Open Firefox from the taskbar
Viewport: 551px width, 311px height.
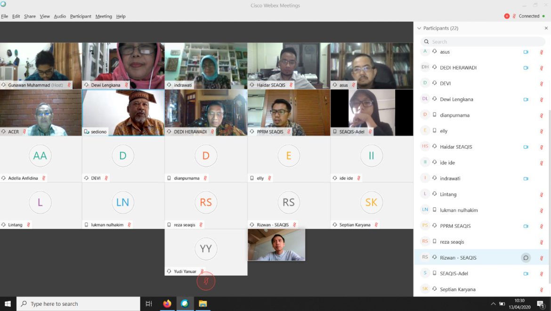click(167, 303)
